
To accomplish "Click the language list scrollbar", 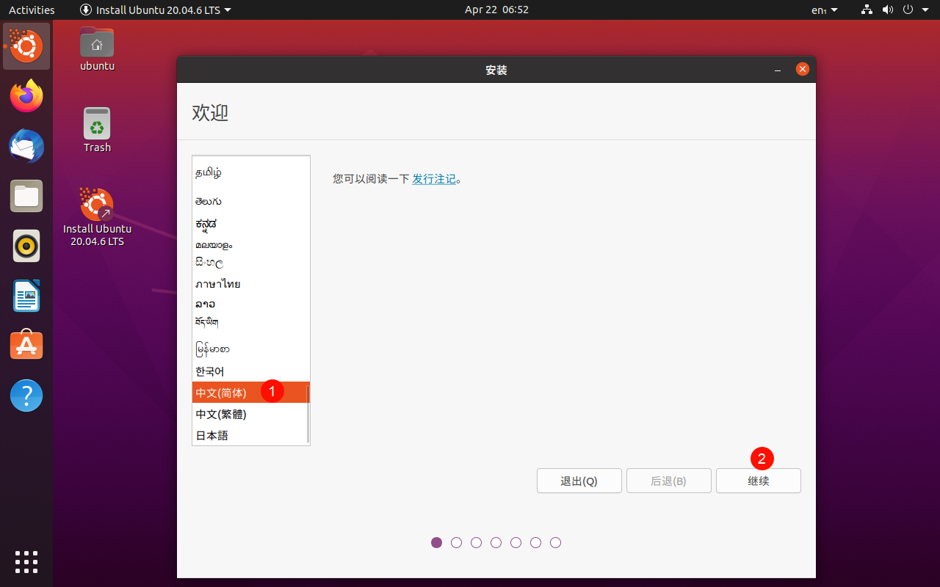I will pyautogui.click(x=308, y=413).
